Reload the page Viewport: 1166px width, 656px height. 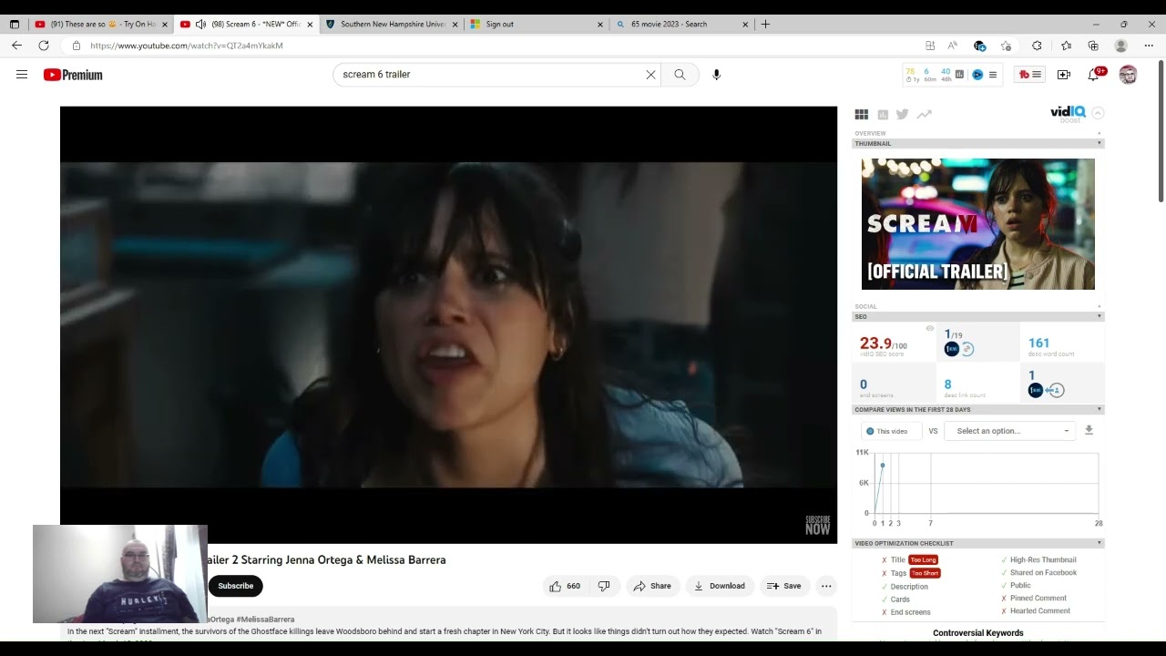(44, 46)
